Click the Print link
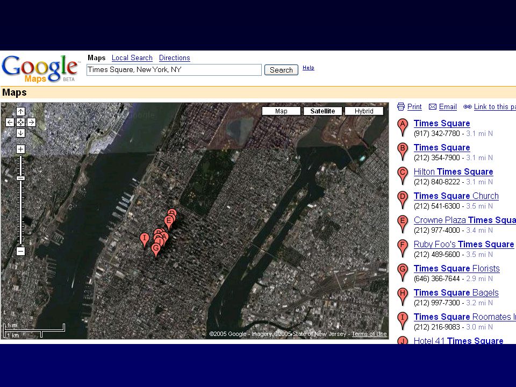This screenshot has height=387, width=516. (414, 107)
